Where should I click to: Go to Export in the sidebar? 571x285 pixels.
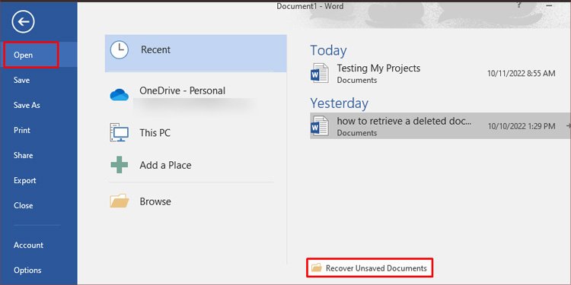click(25, 180)
